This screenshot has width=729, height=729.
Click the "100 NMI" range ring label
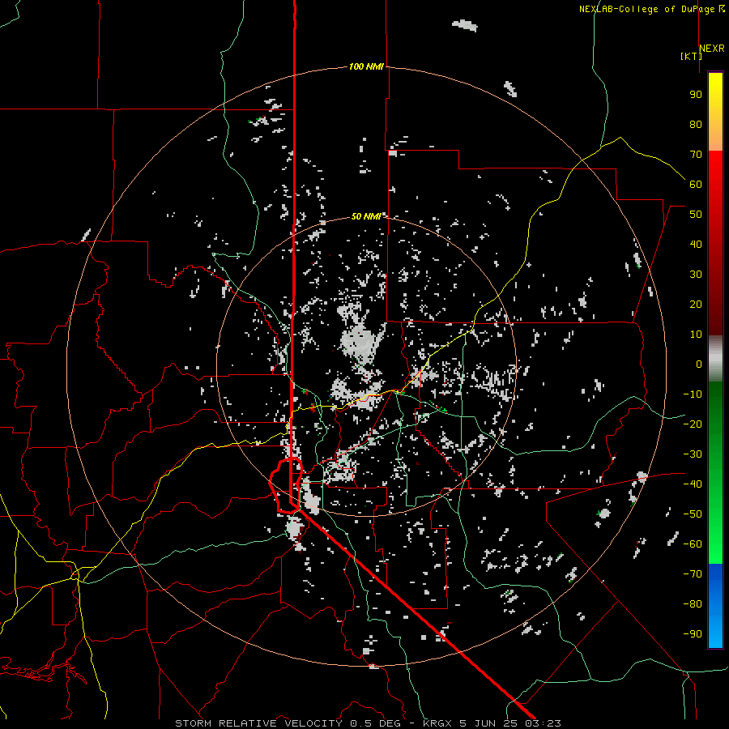pos(366,66)
